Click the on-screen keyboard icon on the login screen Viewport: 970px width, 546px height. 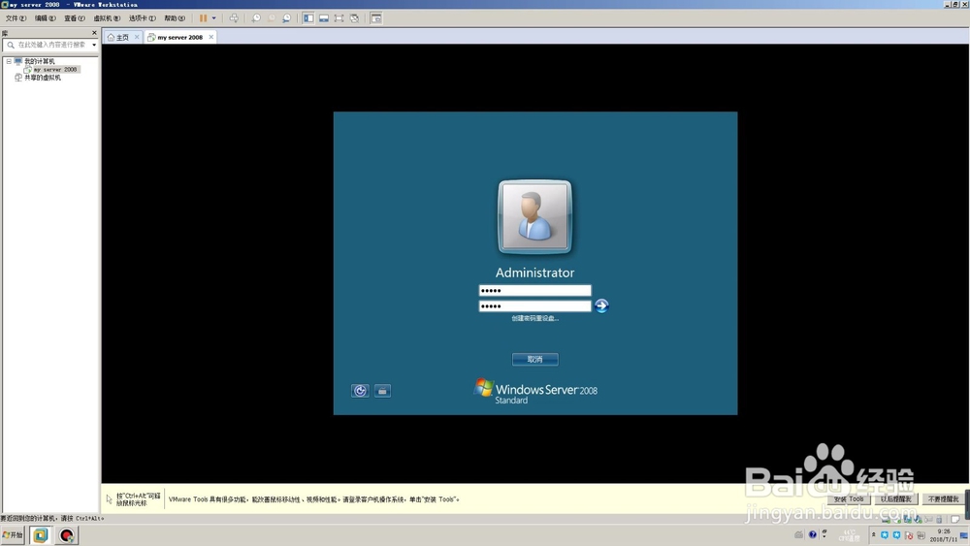(382, 391)
